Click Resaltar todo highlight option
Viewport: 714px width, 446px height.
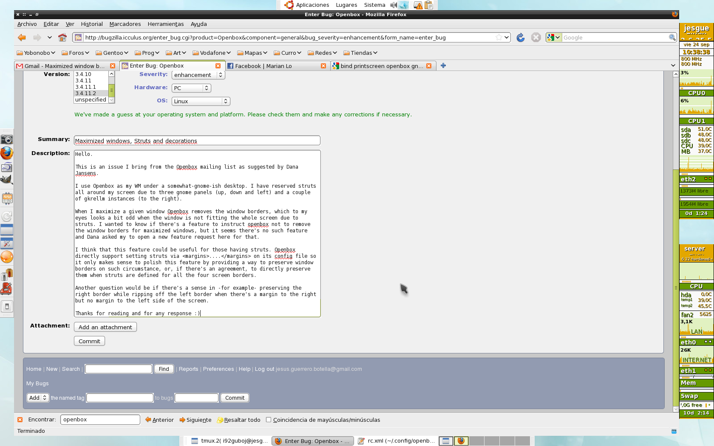(238, 420)
